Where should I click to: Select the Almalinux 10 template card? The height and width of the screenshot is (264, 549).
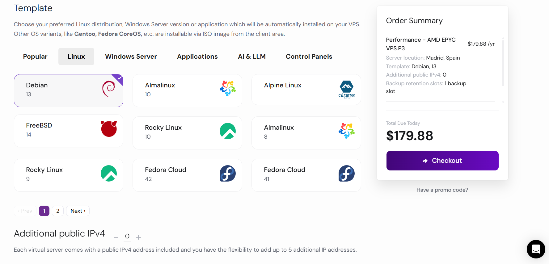click(187, 90)
